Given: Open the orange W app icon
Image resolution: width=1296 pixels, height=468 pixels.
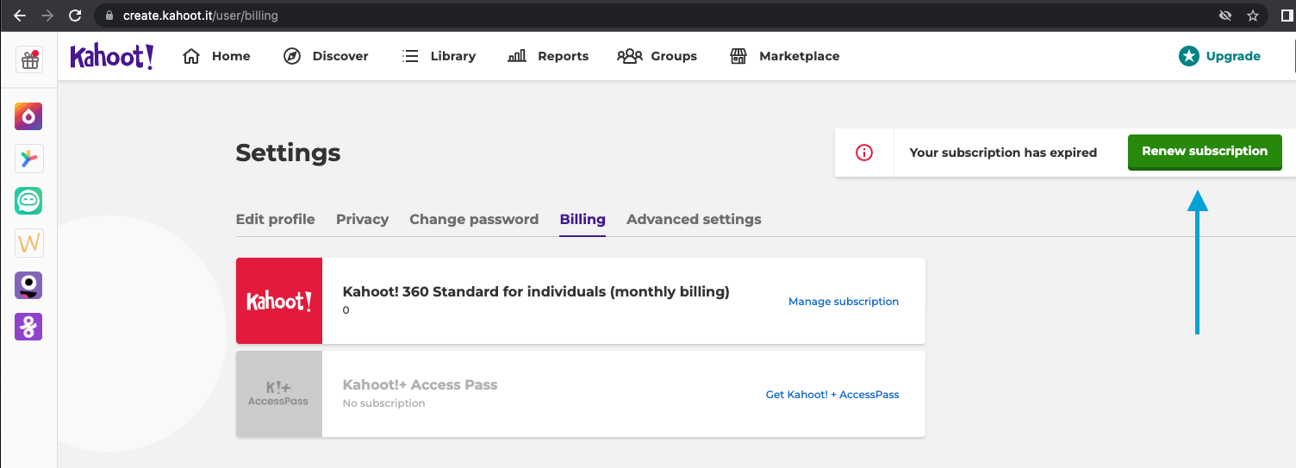Looking at the screenshot, I should tap(28, 243).
